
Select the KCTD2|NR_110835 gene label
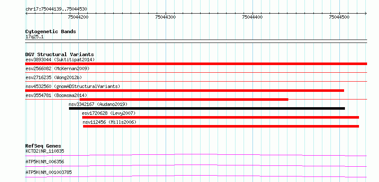click(x=45, y=151)
